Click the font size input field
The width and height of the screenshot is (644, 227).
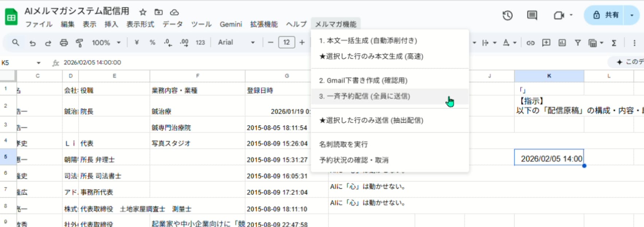pos(286,43)
